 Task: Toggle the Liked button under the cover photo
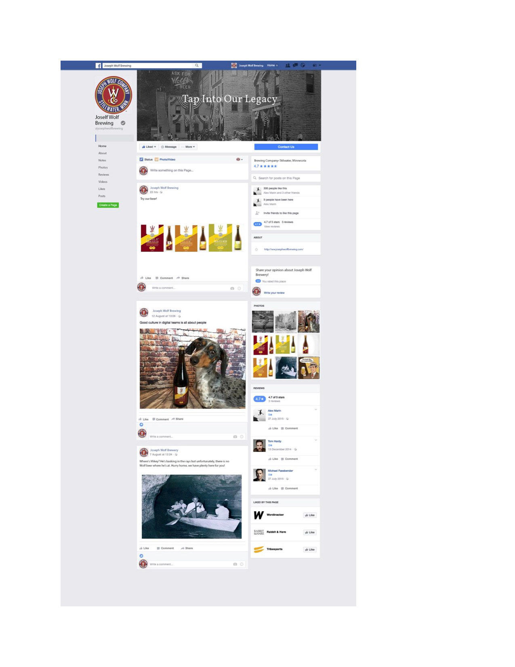[149, 147]
